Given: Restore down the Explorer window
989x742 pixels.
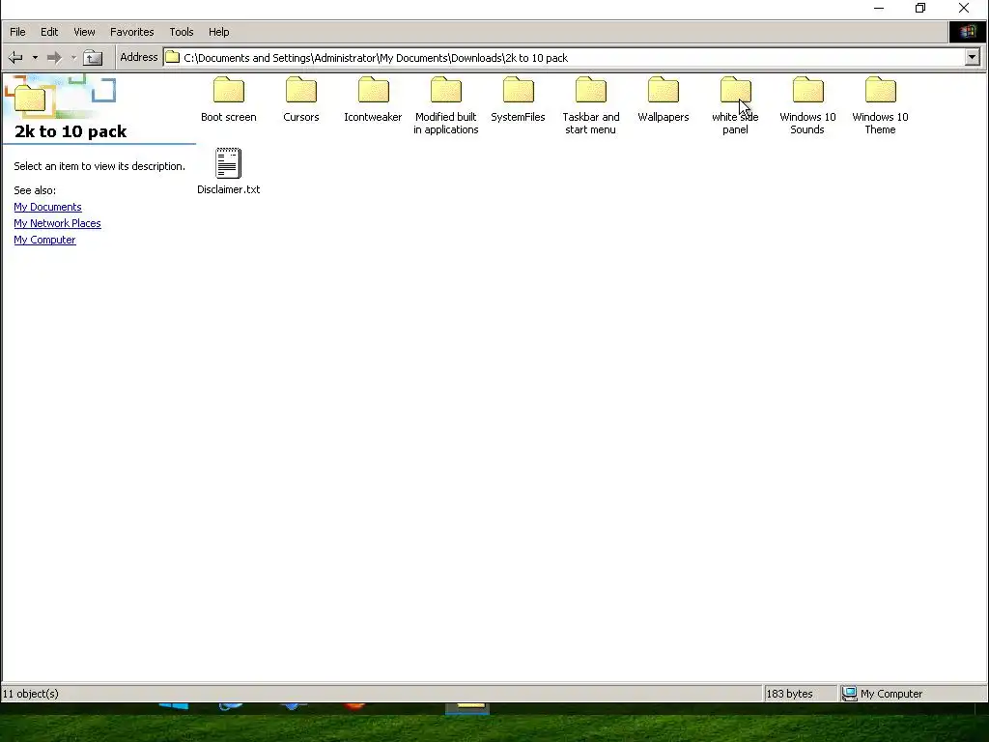Looking at the screenshot, I should 920,8.
